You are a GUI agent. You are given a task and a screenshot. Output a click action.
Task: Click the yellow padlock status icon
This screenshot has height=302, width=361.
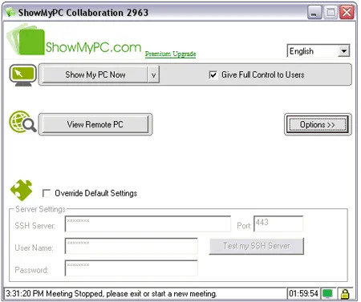[345, 294]
